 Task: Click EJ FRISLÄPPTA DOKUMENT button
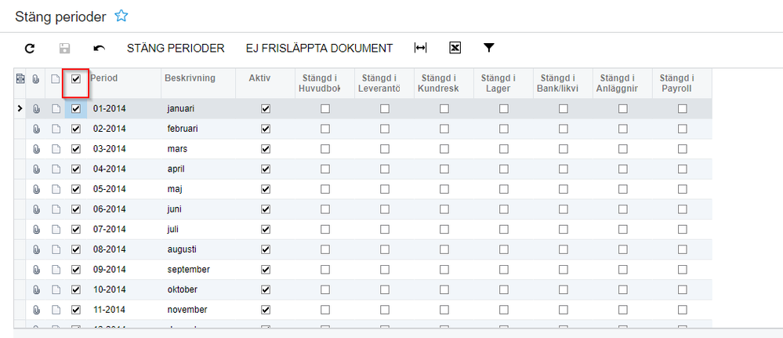pyautogui.click(x=319, y=49)
